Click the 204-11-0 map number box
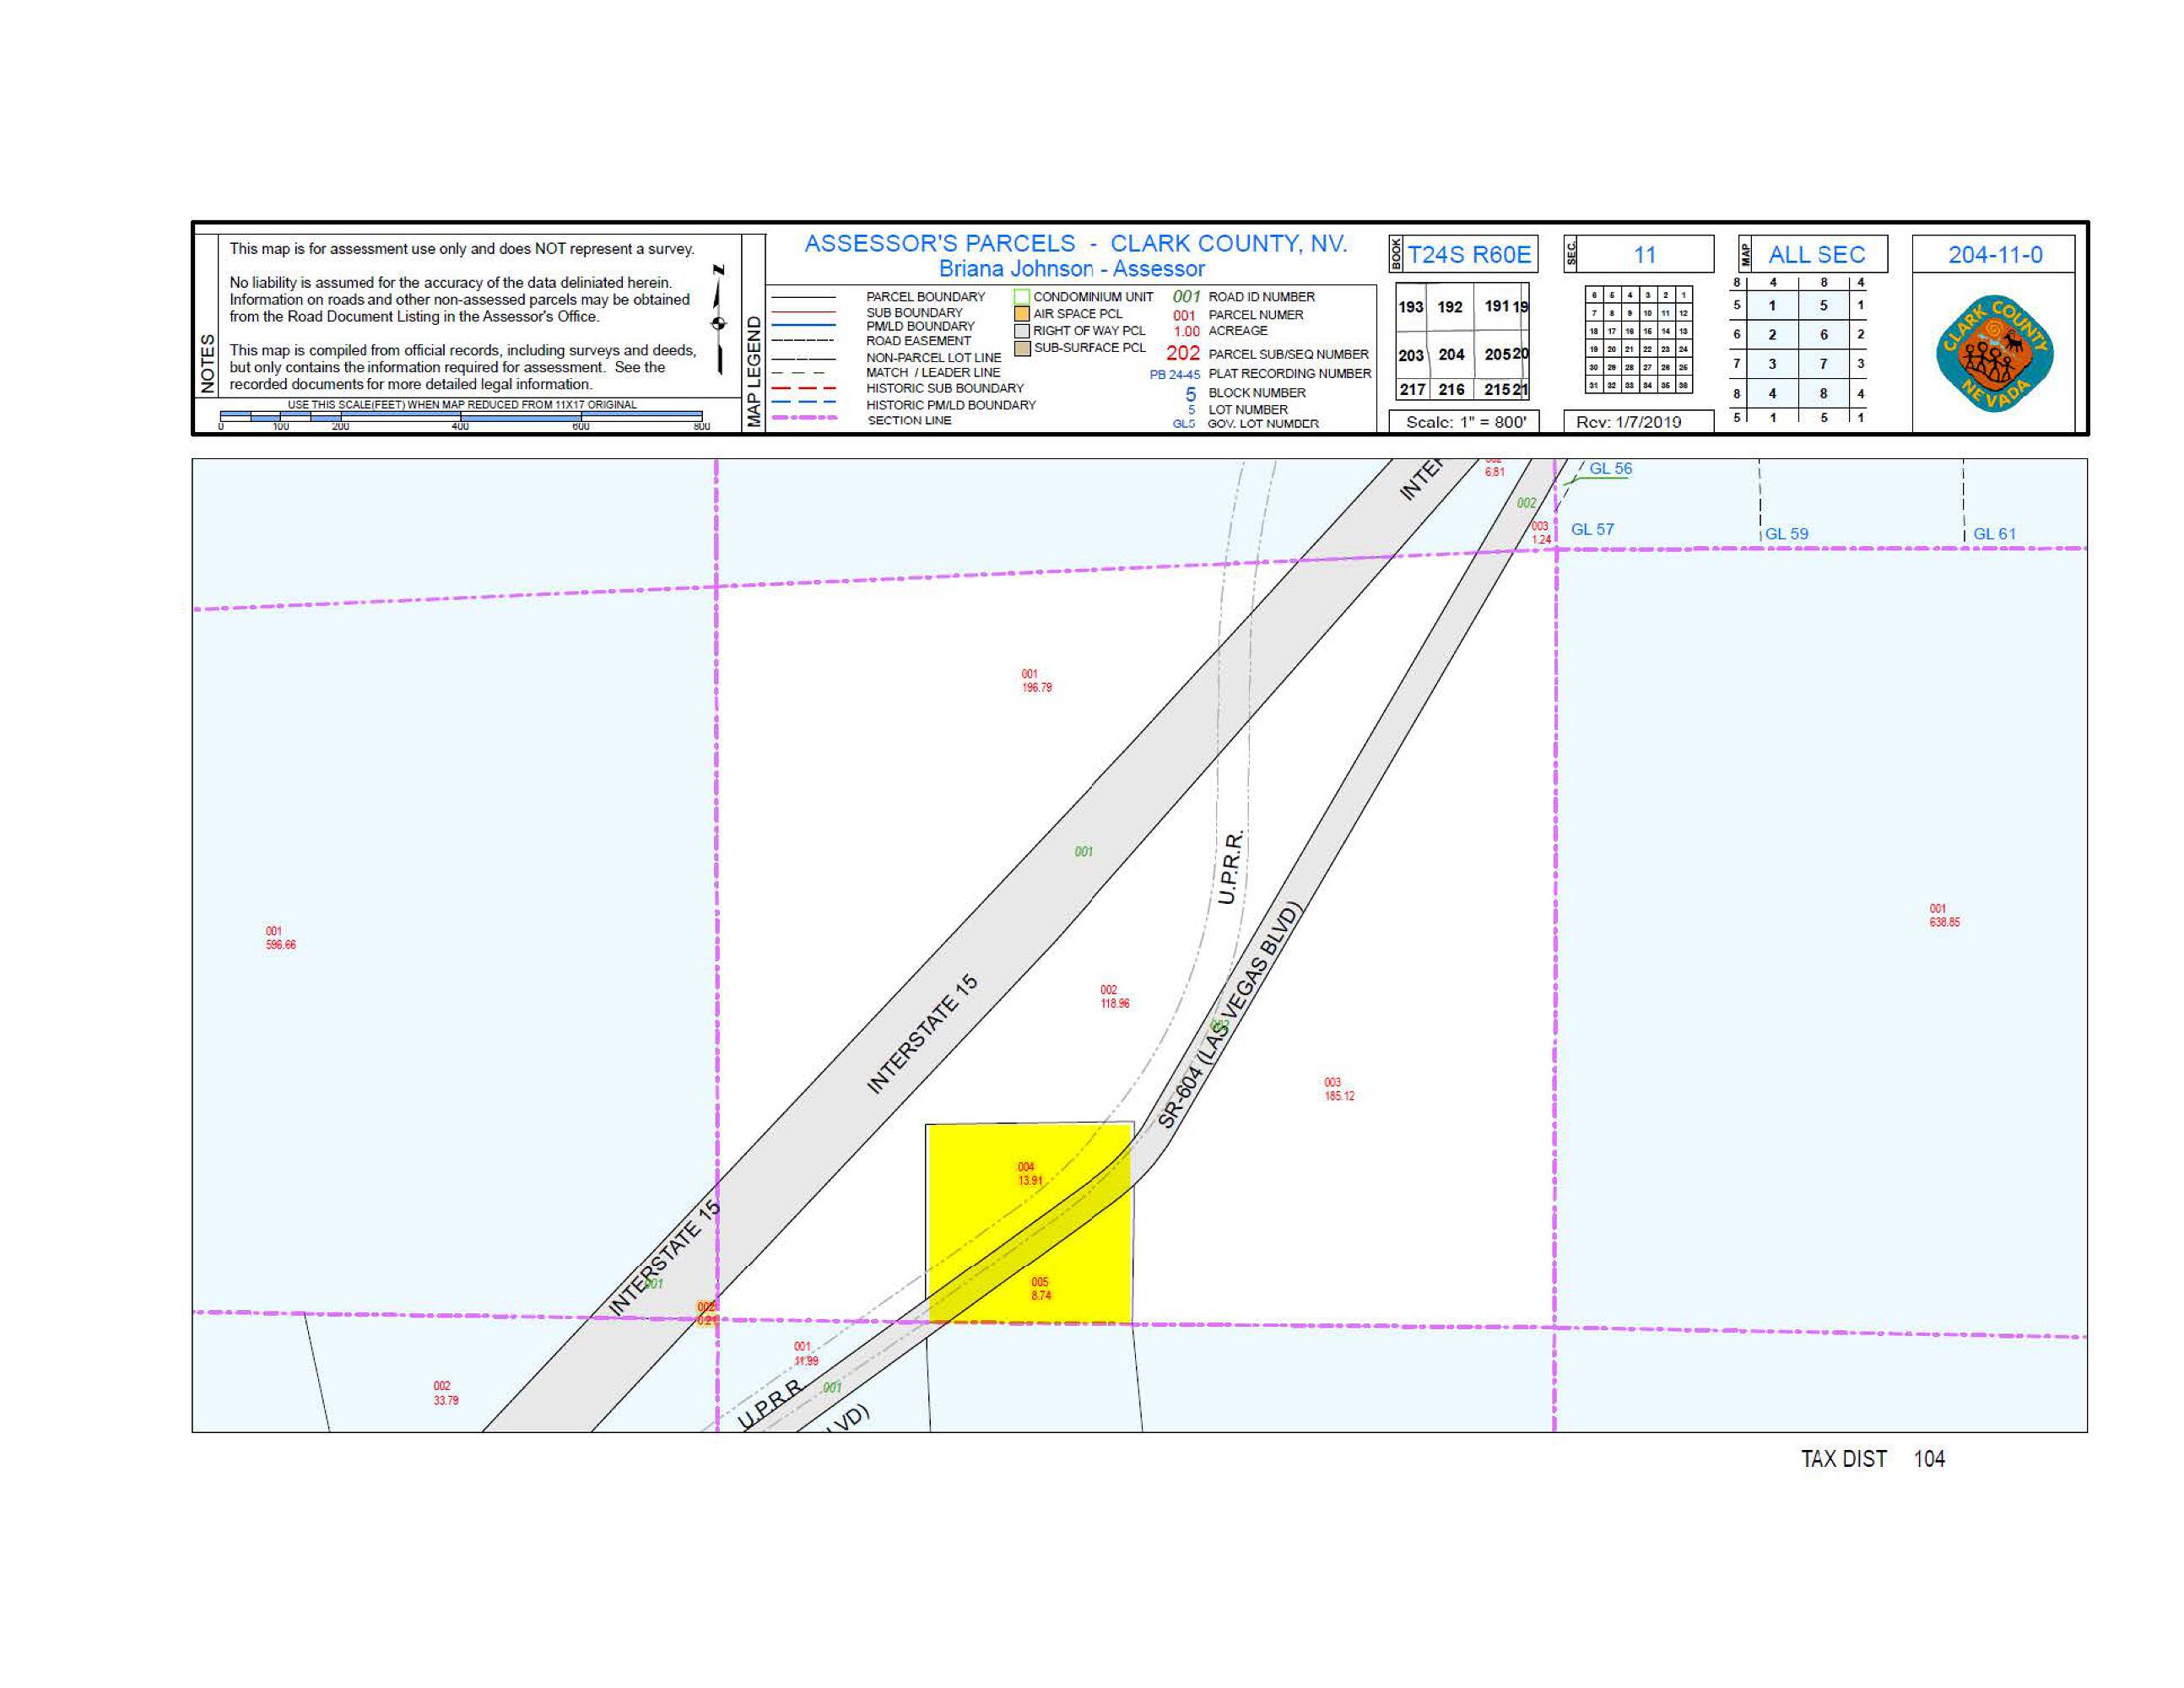2184x1688 pixels. (x=1994, y=255)
